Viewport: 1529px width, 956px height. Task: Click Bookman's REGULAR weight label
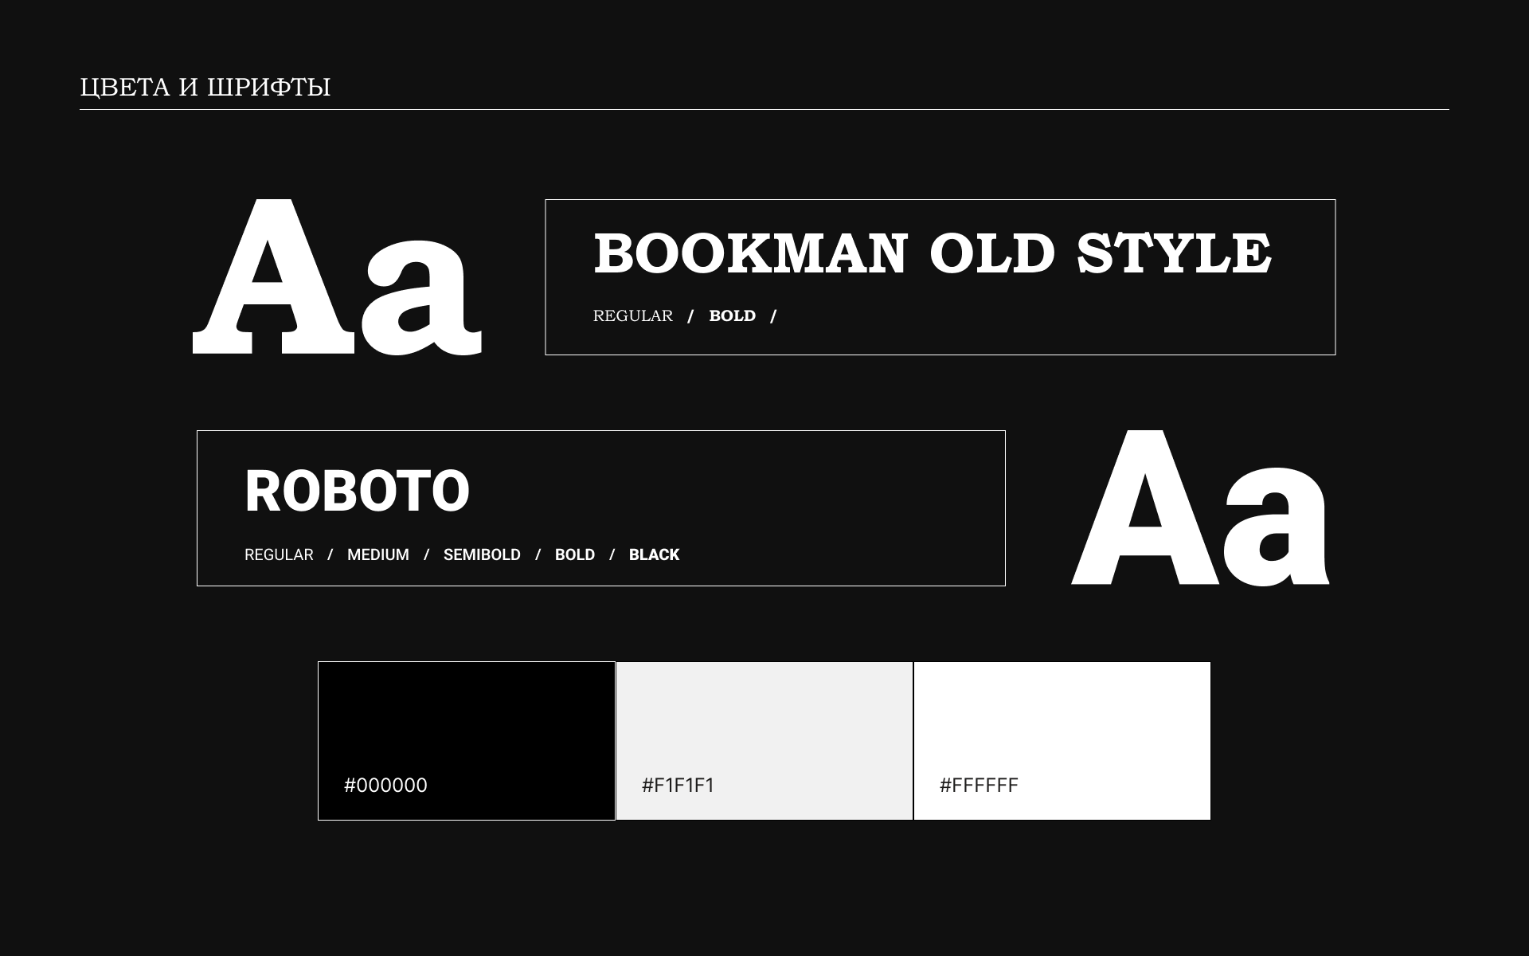[x=632, y=316]
